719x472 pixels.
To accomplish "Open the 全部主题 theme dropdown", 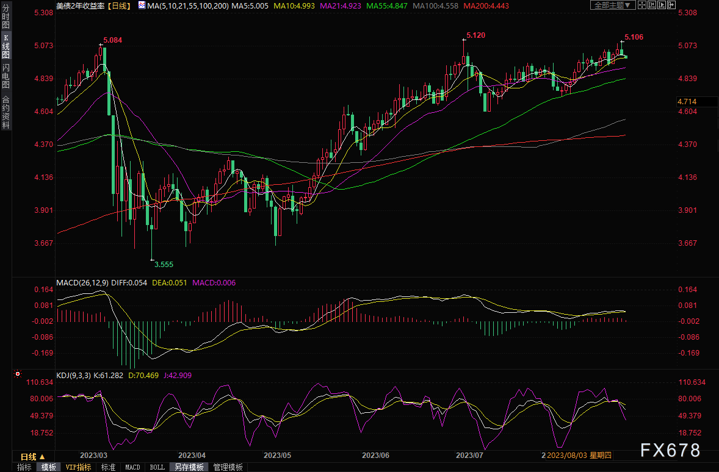I will [613, 5].
